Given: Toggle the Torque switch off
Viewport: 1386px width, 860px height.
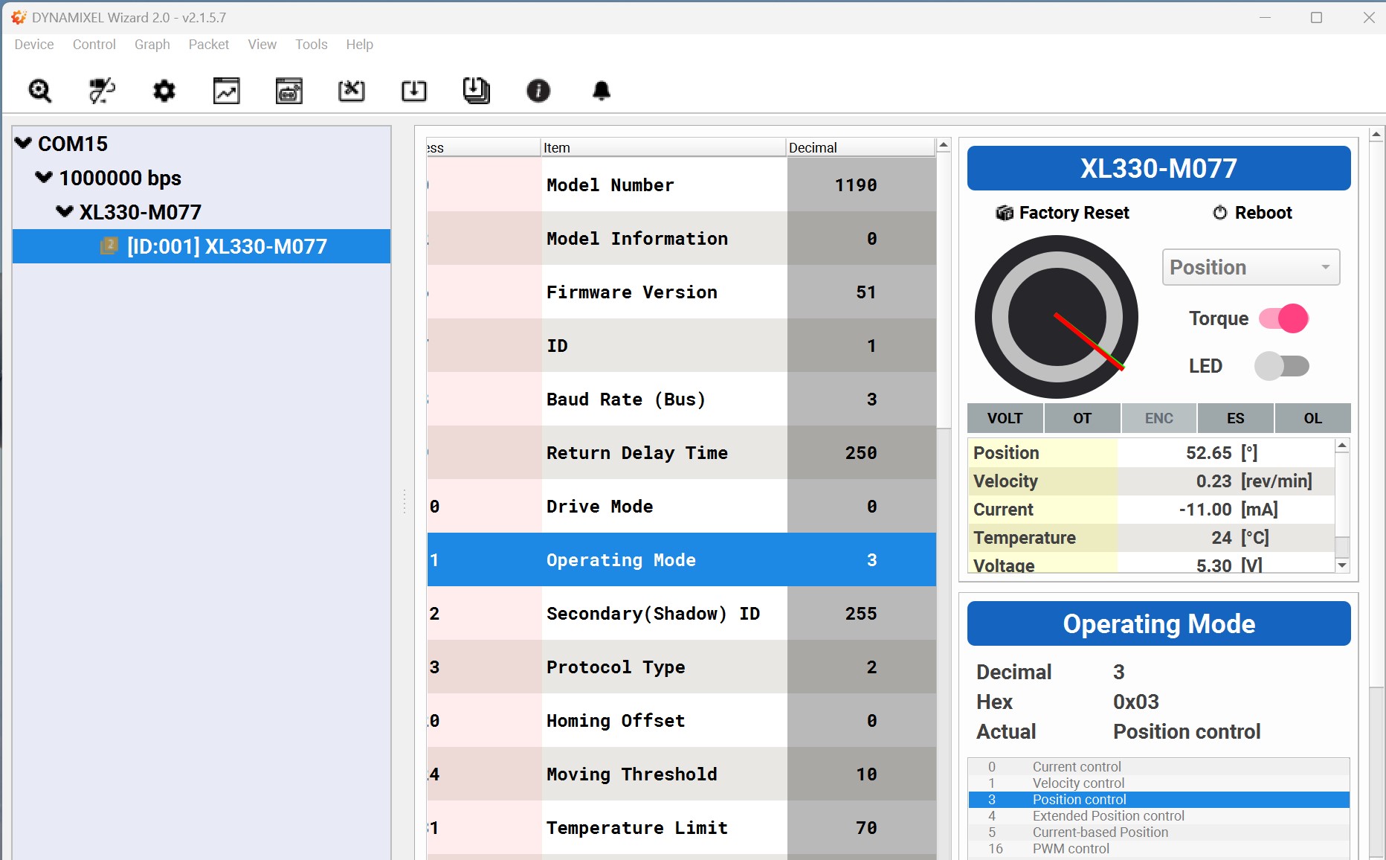Looking at the screenshot, I should click(x=1284, y=318).
